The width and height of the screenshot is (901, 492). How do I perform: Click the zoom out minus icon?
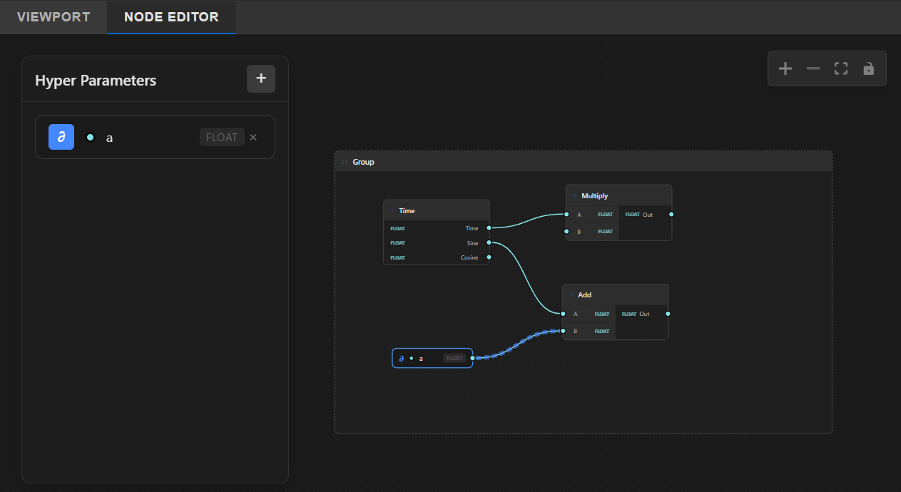(813, 68)
